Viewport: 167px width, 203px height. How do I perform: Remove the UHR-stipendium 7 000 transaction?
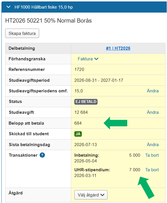[152, 170]
